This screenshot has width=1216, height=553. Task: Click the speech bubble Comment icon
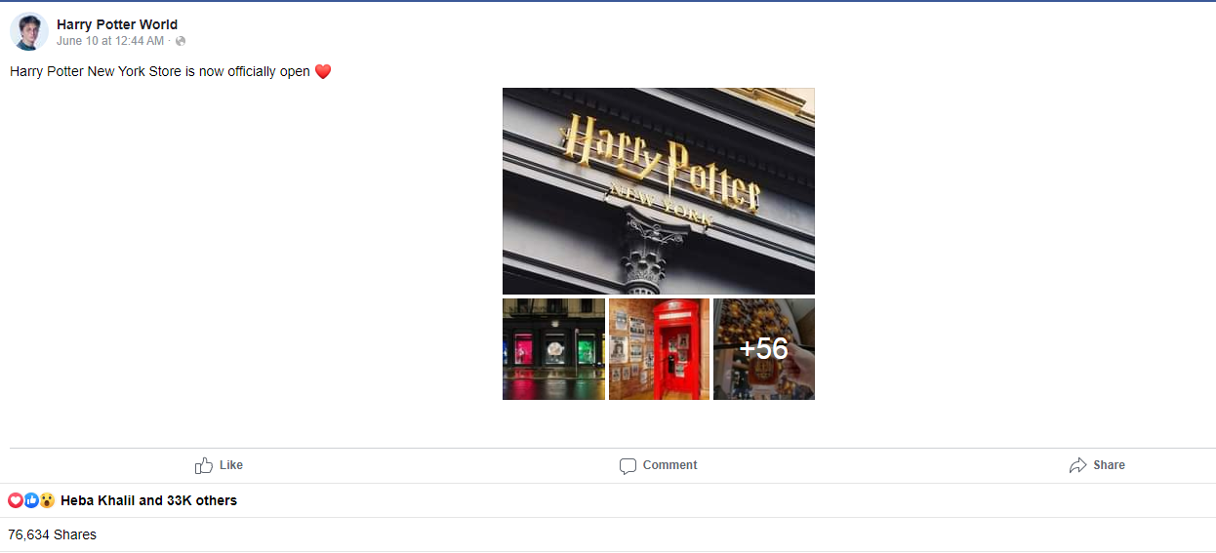point(628,466)
